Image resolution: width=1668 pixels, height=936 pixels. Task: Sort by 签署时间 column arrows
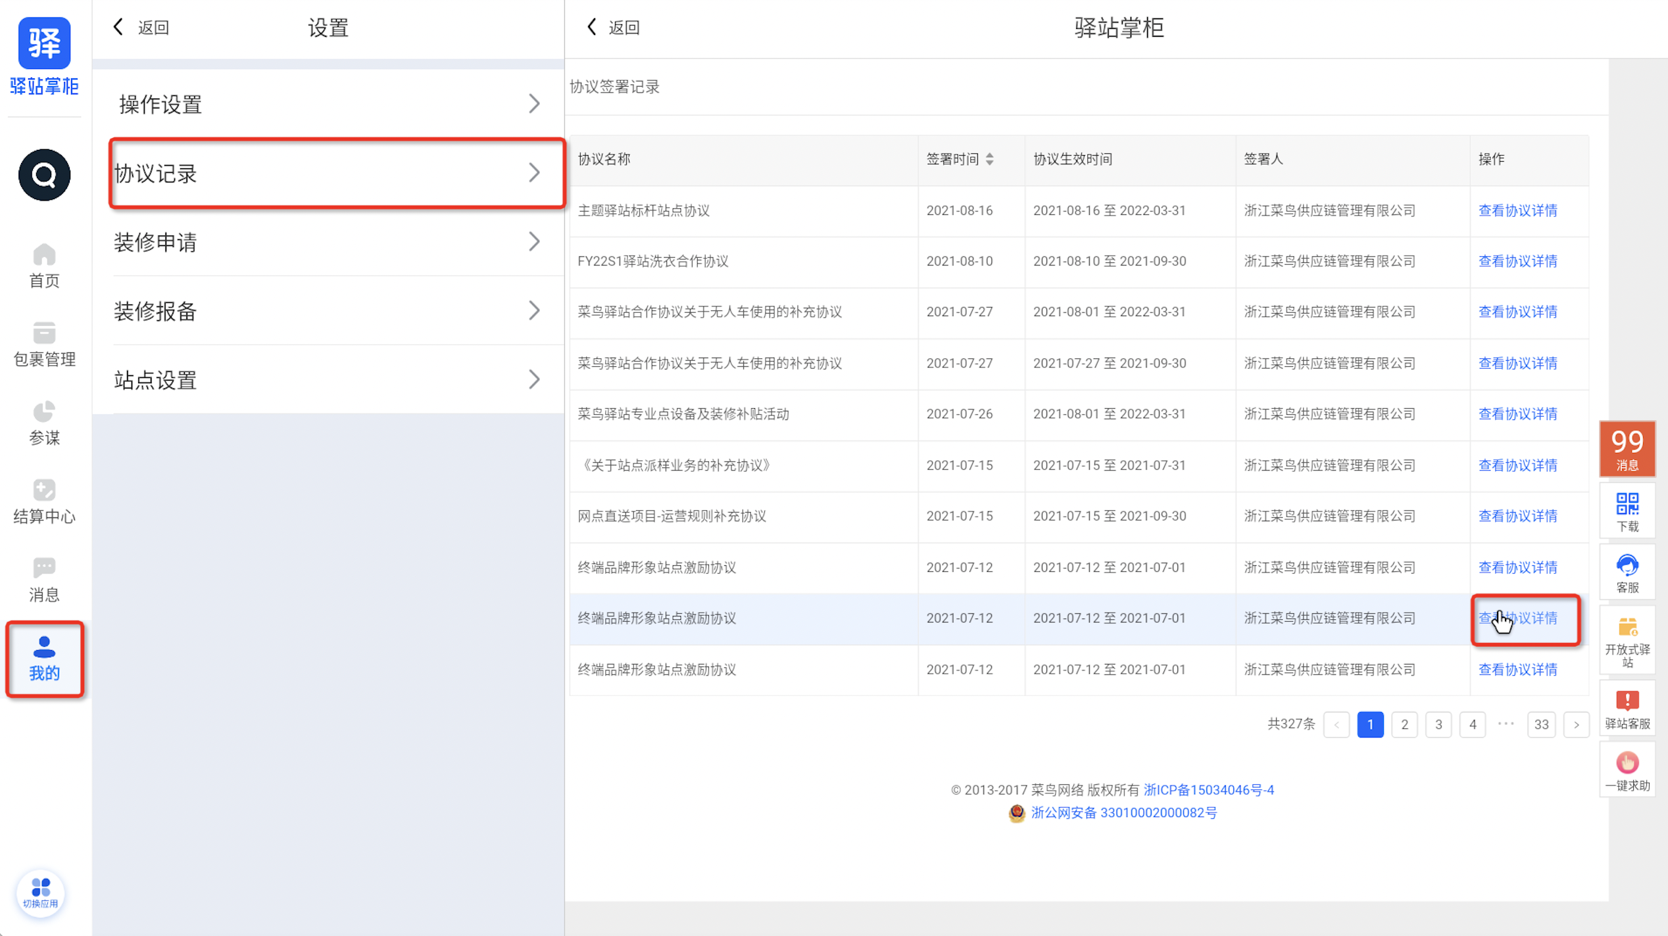(x=989, y=159)
